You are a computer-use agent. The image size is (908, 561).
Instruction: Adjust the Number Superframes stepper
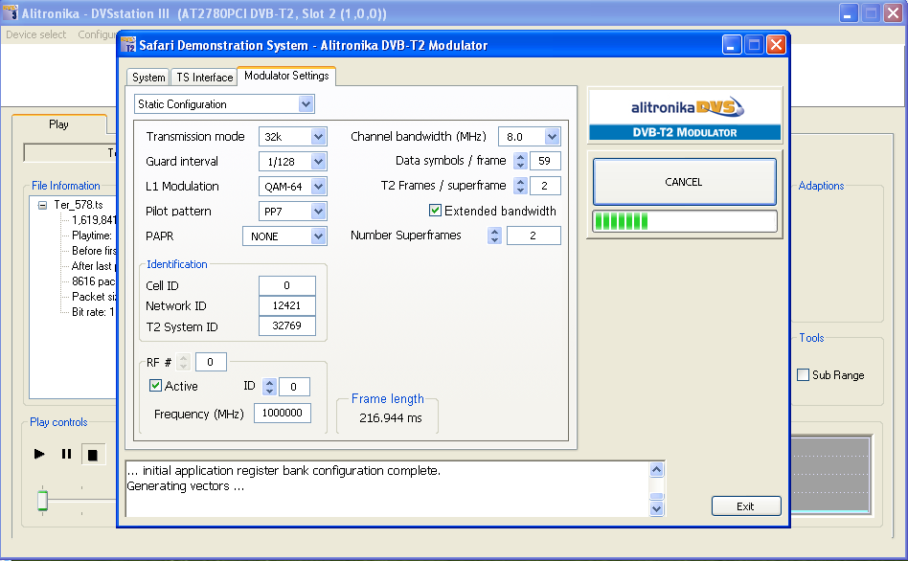tap(494, 236)
